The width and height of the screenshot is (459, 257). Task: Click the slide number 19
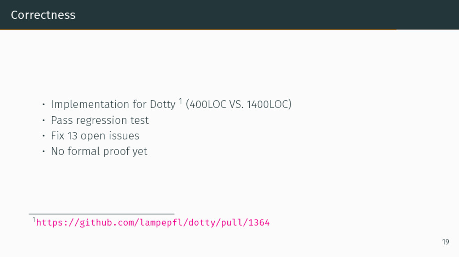pos(445,242)
